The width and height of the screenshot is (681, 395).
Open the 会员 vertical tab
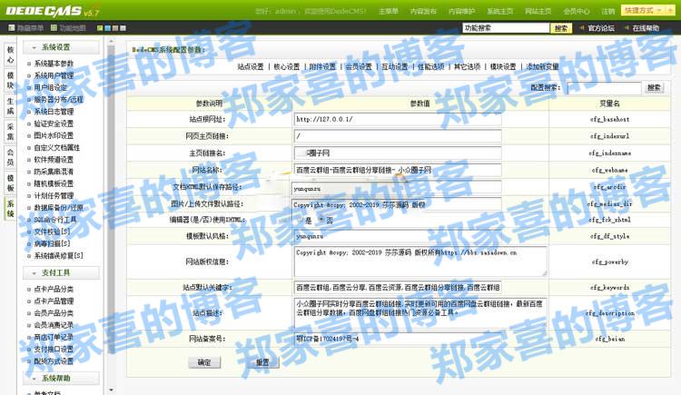pos(10,158)
